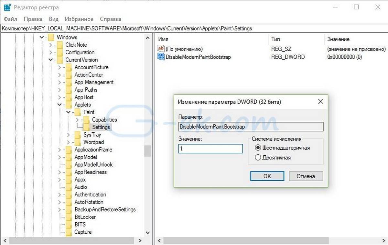The image size is (388, 245).
Task: Expand the SysTray tree node
Action: point(69,134)
